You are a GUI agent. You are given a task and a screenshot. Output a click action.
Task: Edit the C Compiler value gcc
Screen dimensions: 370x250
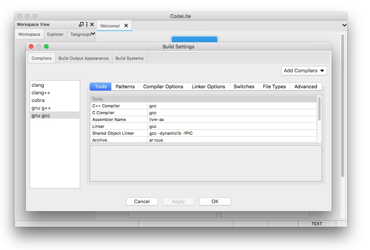pos(232,113)
